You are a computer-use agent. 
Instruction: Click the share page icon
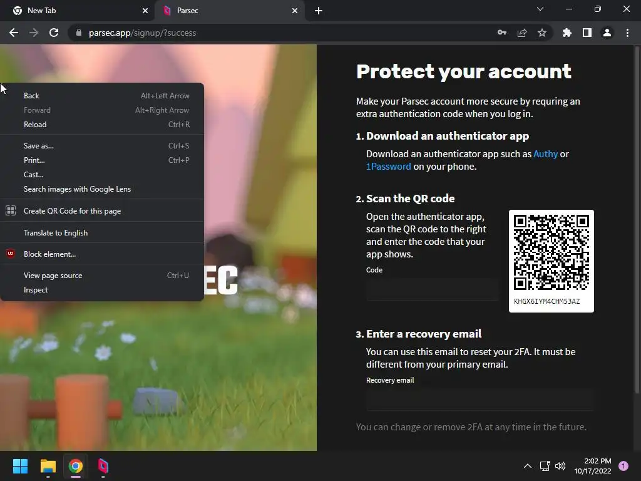tap(522, 33)
